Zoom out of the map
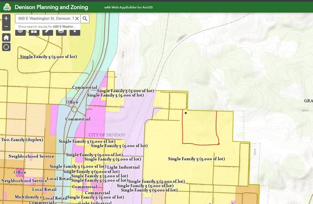This screenshot has width=313, height=204. 6,26
